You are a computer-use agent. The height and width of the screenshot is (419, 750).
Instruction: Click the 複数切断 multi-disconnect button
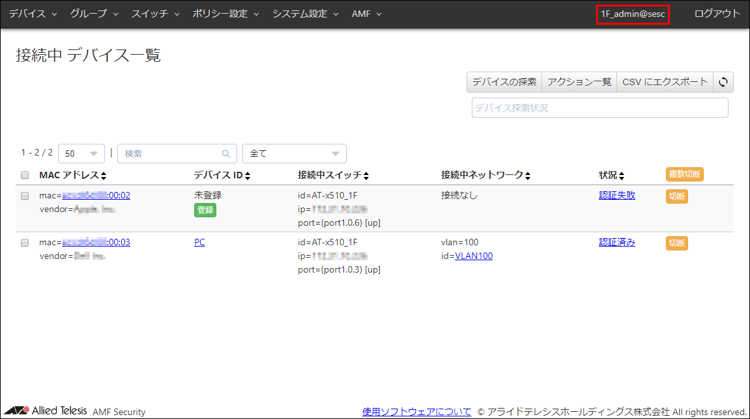pos(684,174)
